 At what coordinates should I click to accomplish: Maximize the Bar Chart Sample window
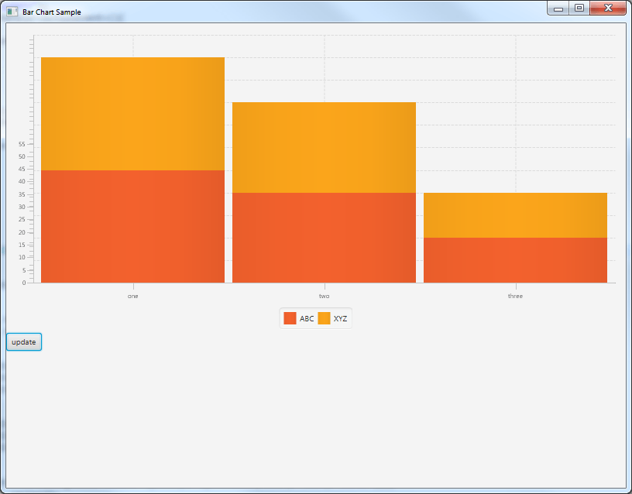point(579,9)
